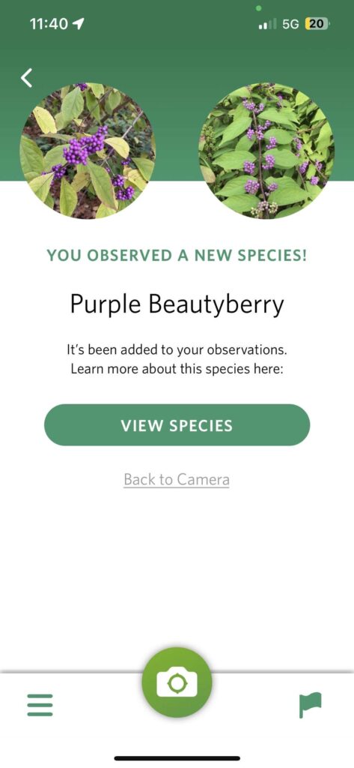View your observed photo with dark purple berries

[88, 150]
